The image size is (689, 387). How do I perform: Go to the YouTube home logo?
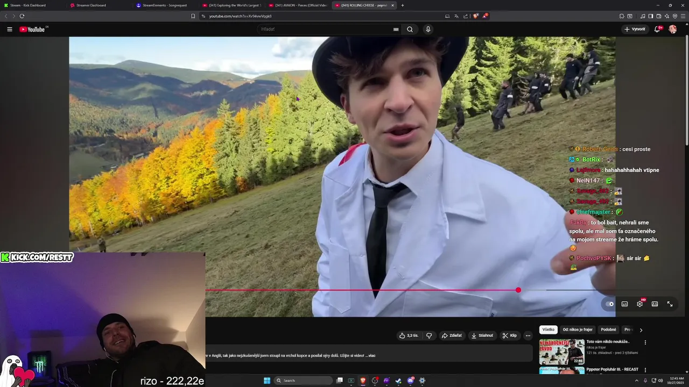pyautogui.click(x=32, y=29)
